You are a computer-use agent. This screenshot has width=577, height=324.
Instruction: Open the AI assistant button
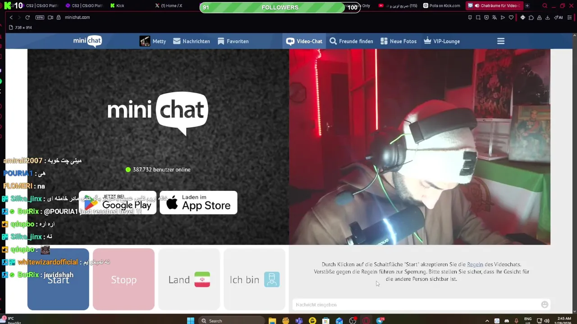558,18
